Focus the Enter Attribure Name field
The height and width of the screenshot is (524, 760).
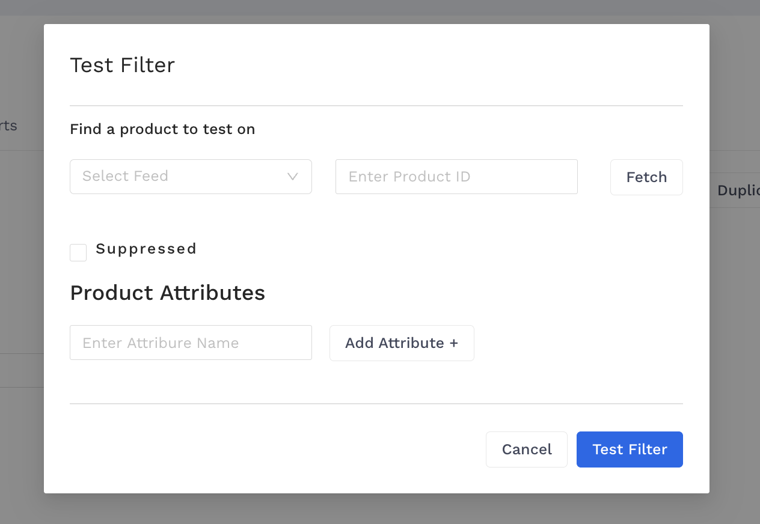pos(190,343)
